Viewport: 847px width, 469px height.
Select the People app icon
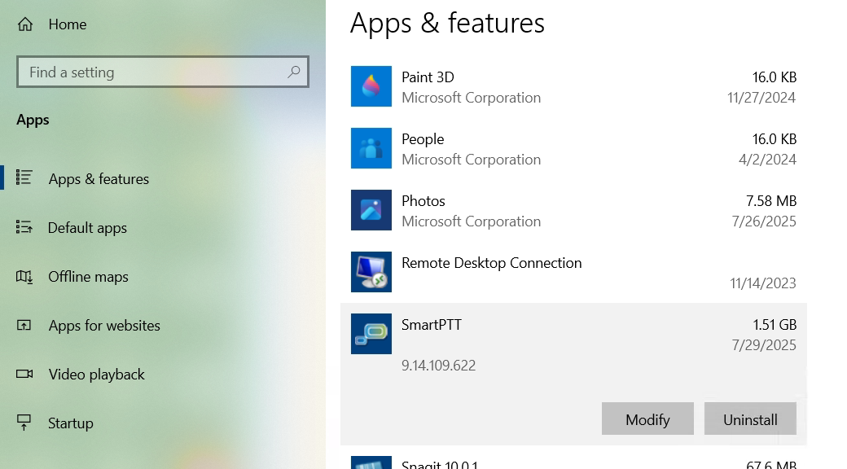(371, 148)
